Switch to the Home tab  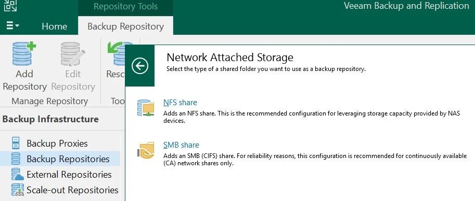[x=55, y=26]
